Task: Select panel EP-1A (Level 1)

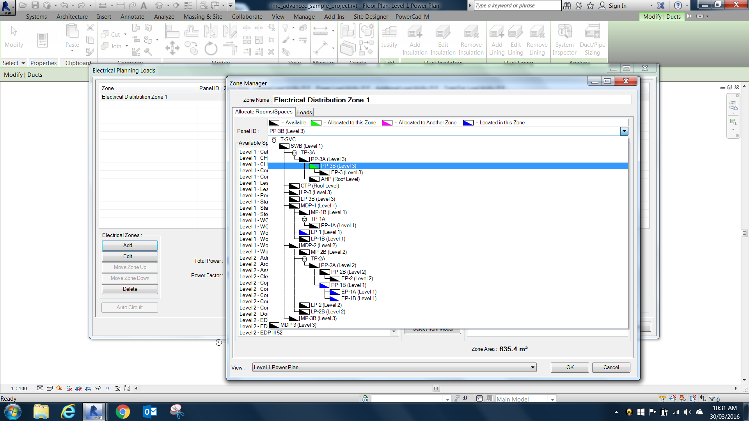Action: [359, 292]
